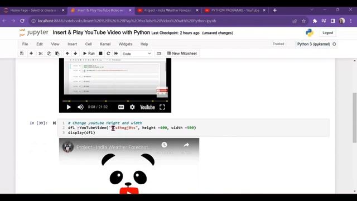Enter fullscreen on the embedded video
Screen dimensions: 357x201
162,107
